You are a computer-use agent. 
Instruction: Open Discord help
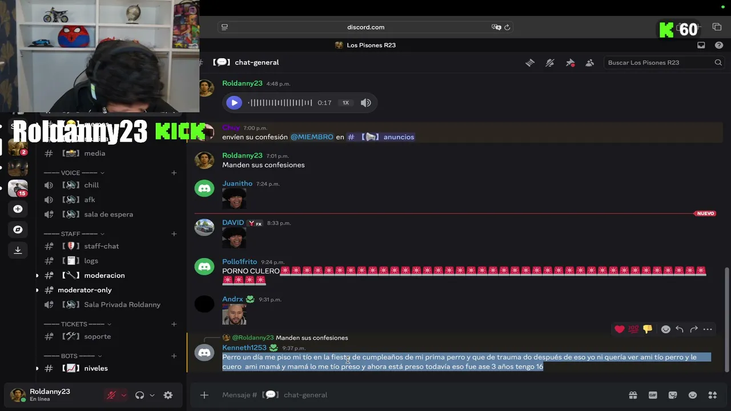click(x=719, y=45)
